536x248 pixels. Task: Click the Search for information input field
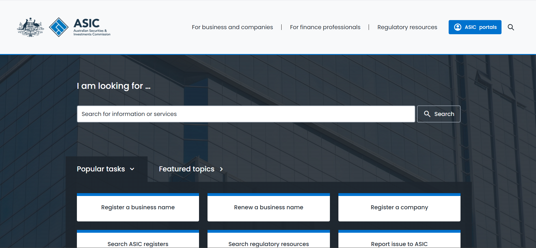click(x=246, y=114)
